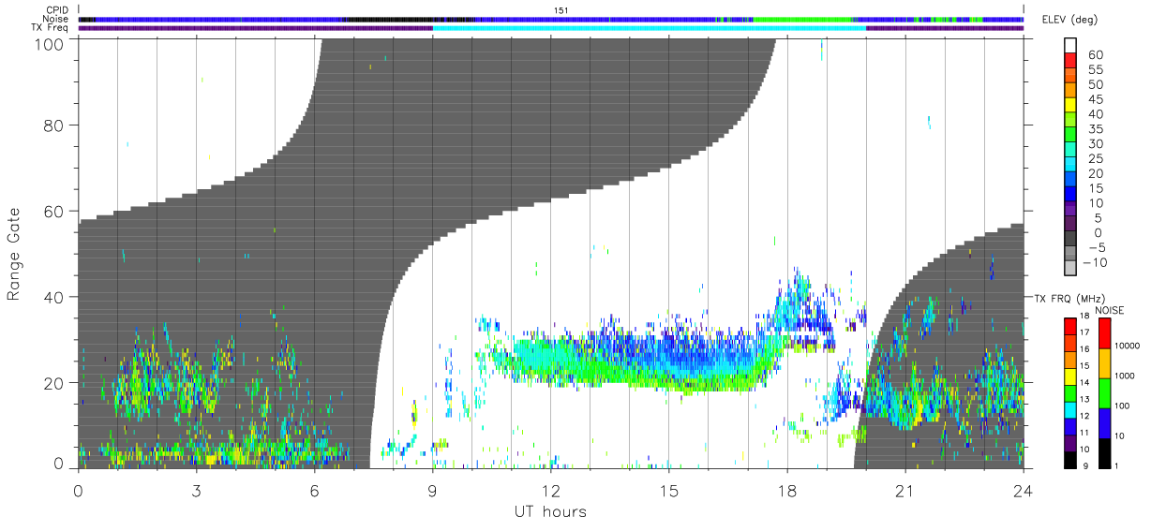
Task: Click the 18 tick on UT hours axis
Action: (x=786, y=491)
